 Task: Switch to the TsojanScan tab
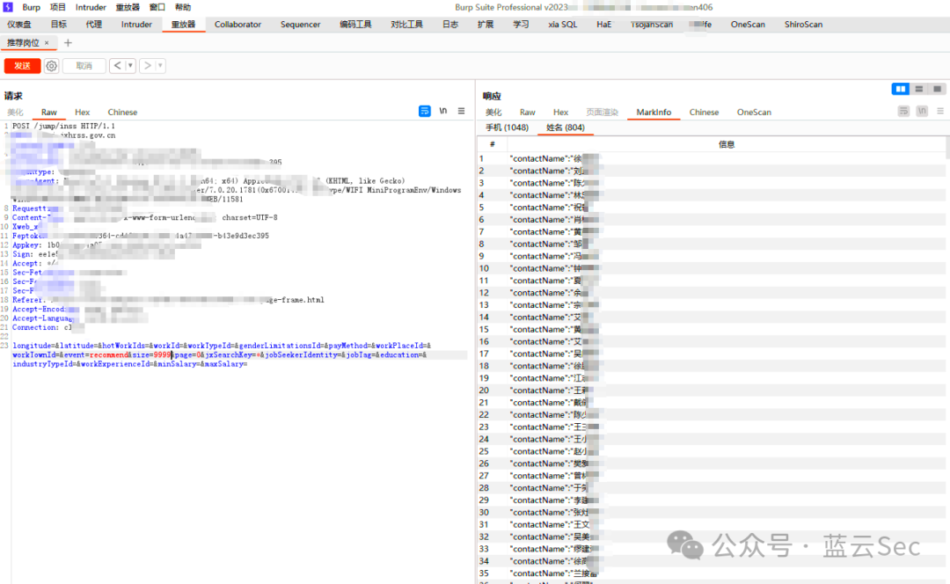[651, 25]
